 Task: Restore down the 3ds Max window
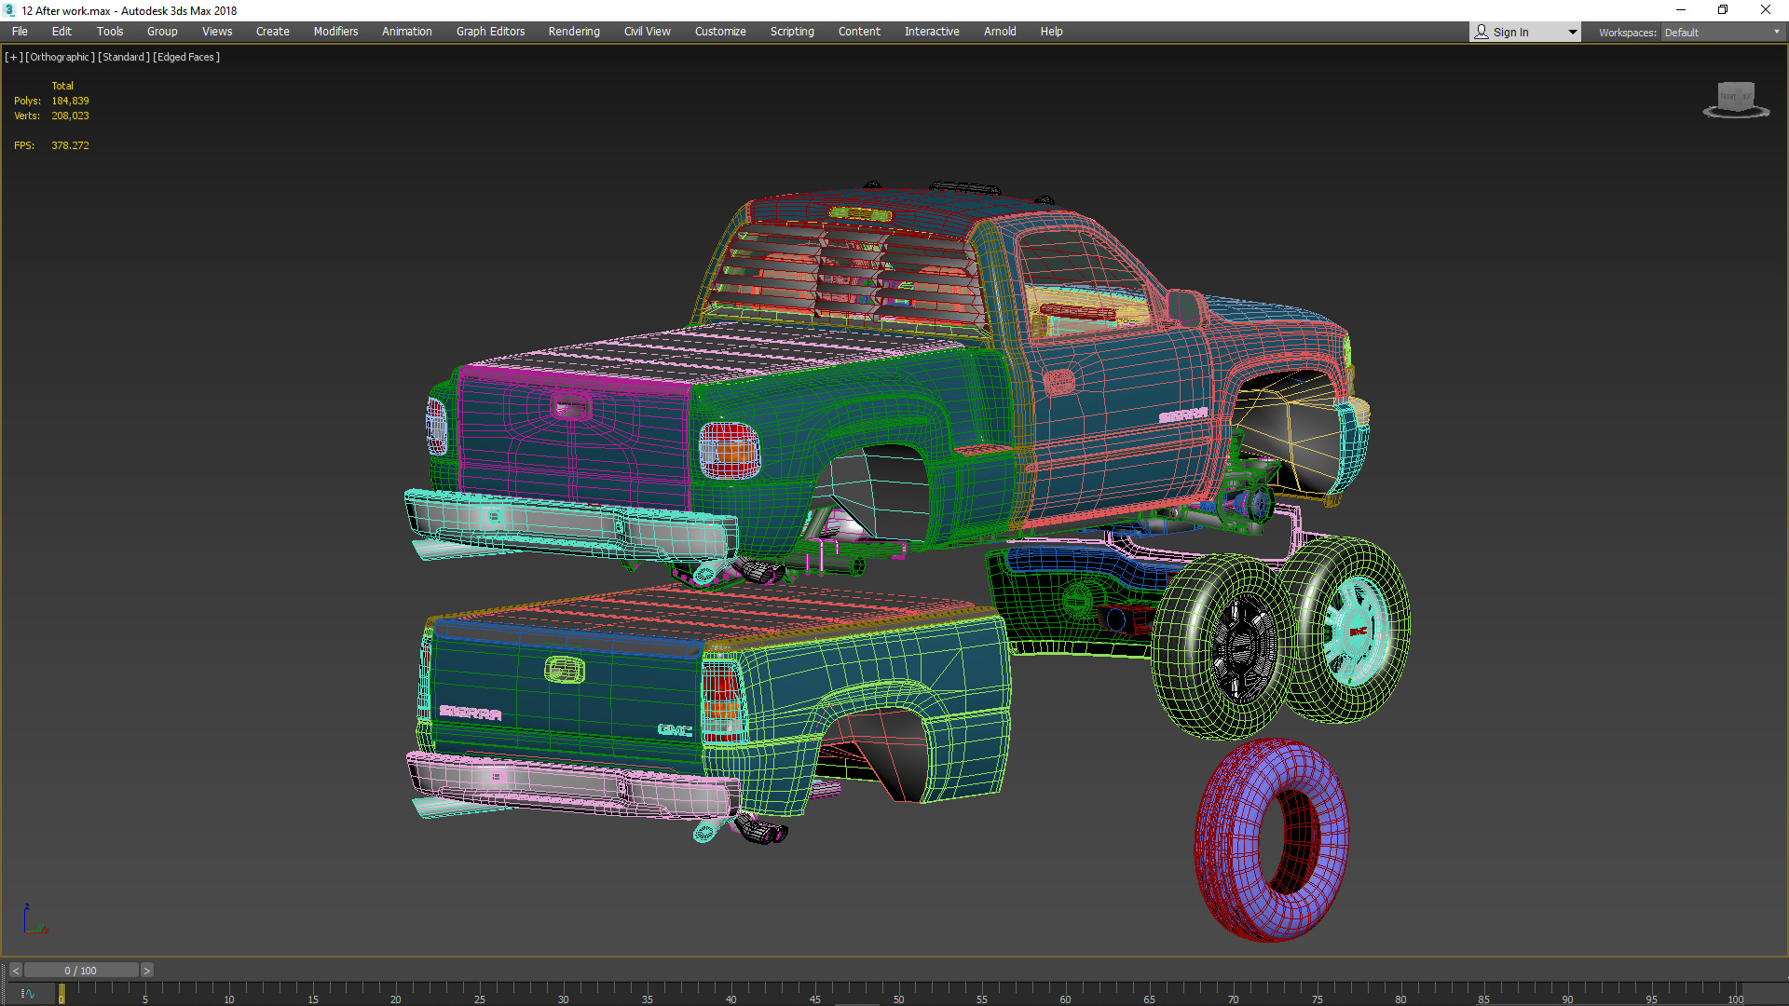(x=1723, y=10)
